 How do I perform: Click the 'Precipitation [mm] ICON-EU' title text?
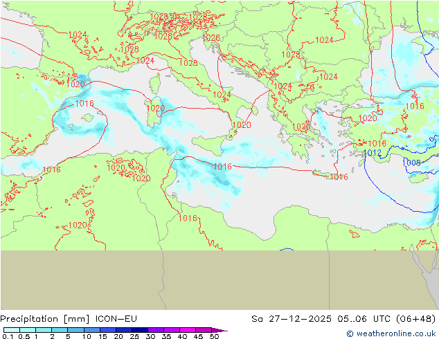(69, 319)
